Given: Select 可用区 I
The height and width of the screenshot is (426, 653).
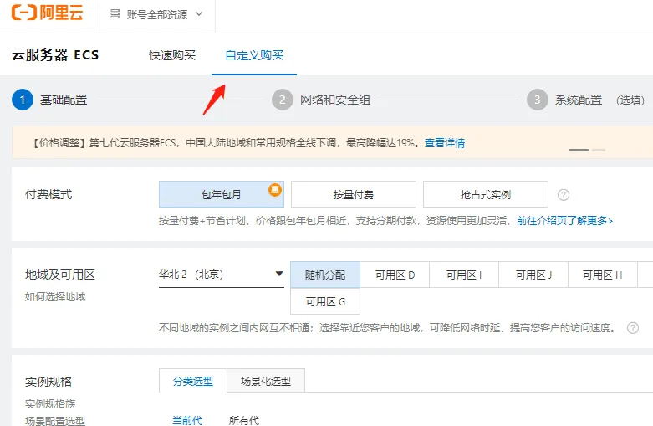Looking at the screenshot, I should click(464, 275).
